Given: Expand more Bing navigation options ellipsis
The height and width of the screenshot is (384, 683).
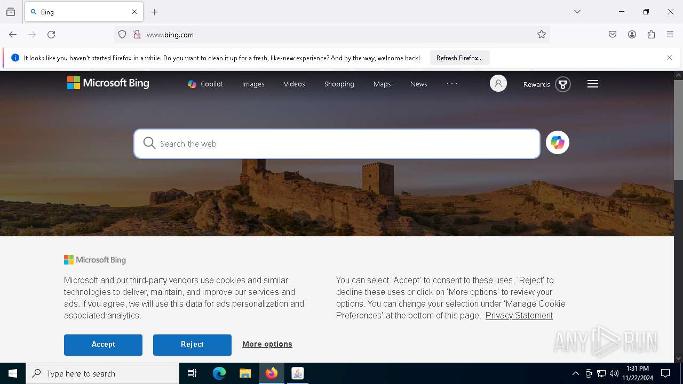Looking at the screenshot, I should pos(452,84).
